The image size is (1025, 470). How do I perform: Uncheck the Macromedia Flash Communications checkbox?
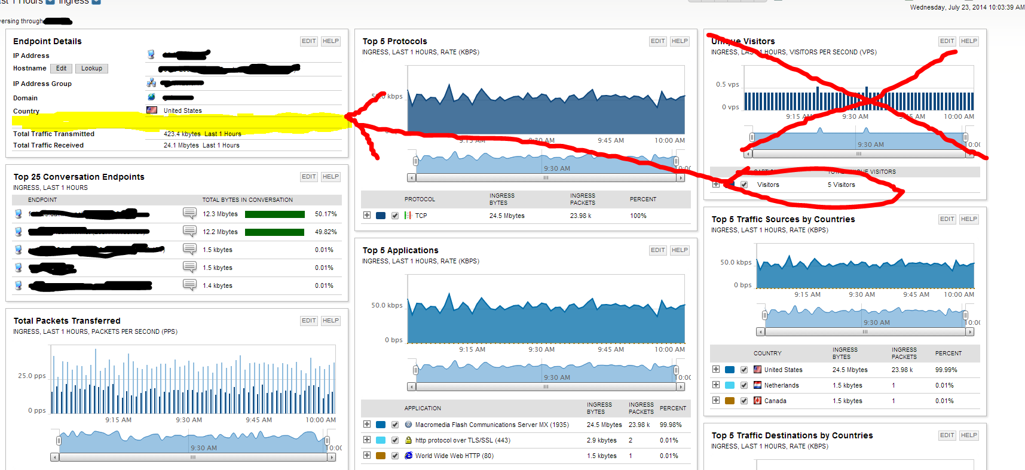point(395,425)
